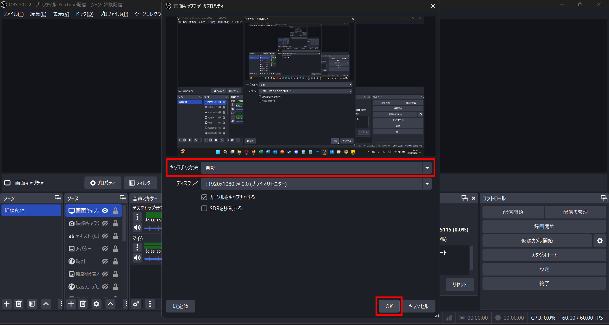Lock the 画面キャプチャ source
Viewport: 609px width, 325px height.
115,211
